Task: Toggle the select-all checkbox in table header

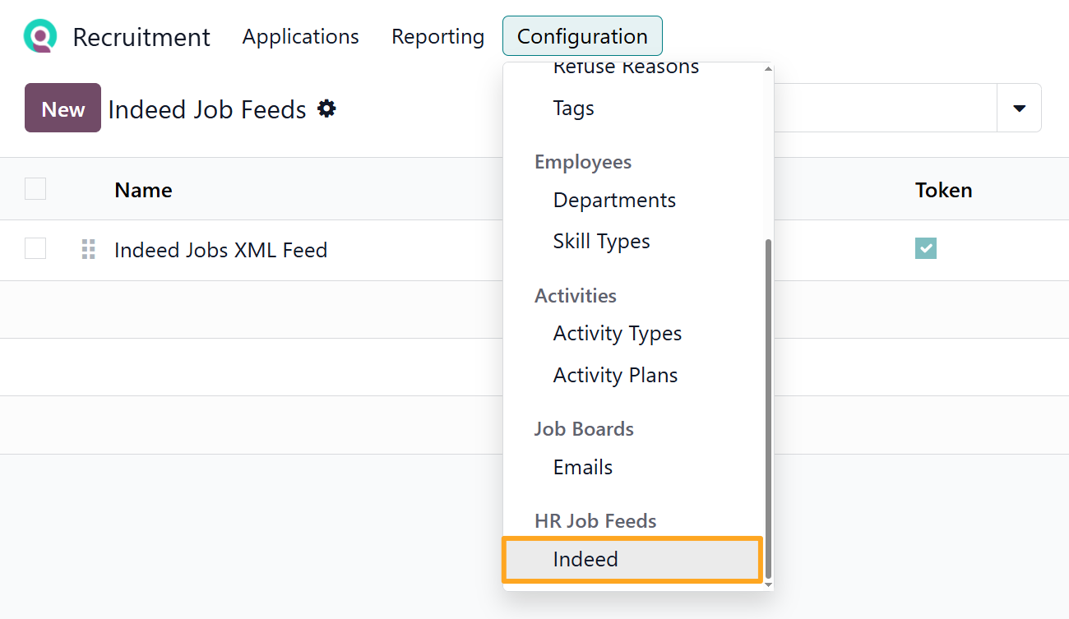Action: (35, 189)
